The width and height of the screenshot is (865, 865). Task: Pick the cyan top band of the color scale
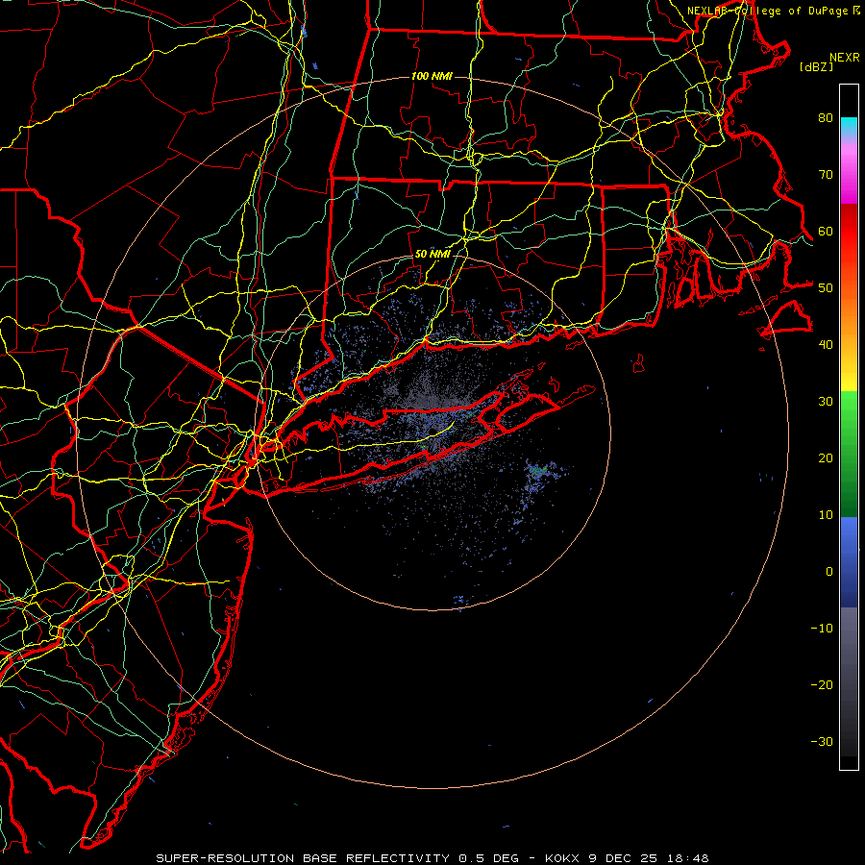click(x=849, y=127)
